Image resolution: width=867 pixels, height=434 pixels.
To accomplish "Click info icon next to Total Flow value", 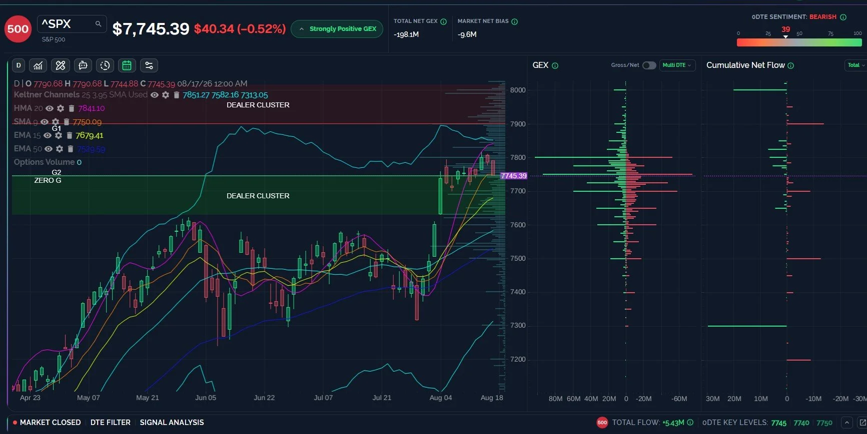I will click(x=690, y=423).
